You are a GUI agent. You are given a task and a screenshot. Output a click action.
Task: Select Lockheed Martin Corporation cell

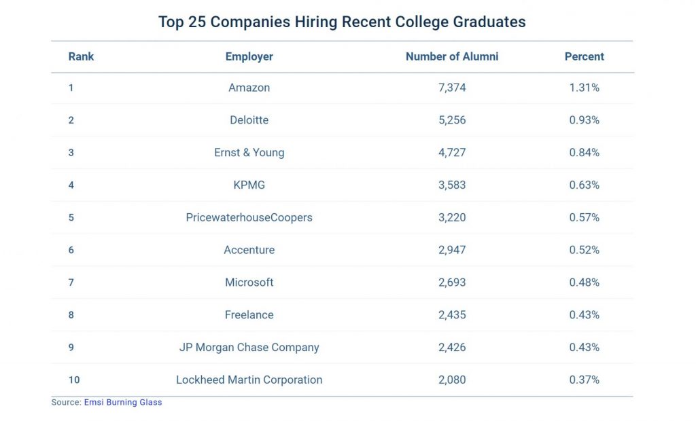point(249,380)
